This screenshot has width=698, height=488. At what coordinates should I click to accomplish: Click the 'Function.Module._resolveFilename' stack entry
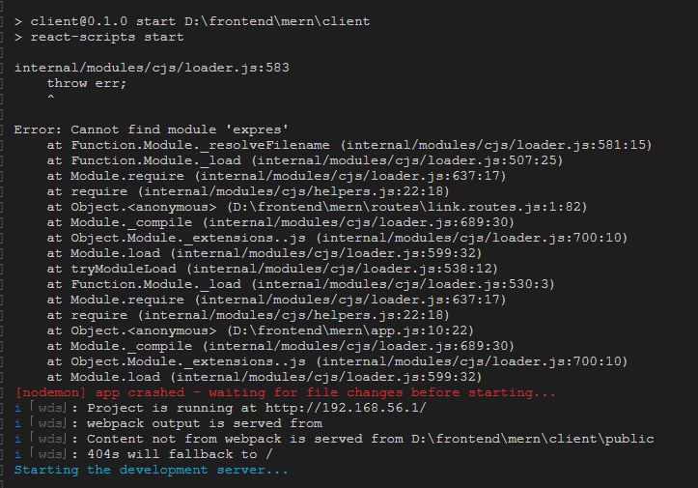coord(200,145)
